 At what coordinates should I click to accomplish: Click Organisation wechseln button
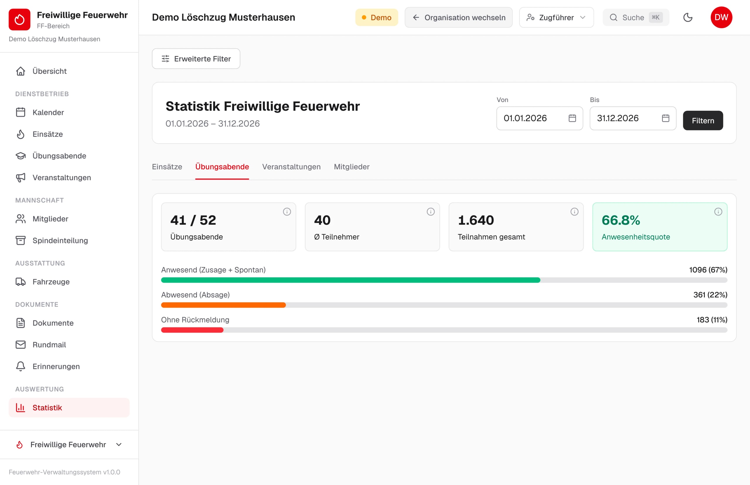[x=458, y=17]
